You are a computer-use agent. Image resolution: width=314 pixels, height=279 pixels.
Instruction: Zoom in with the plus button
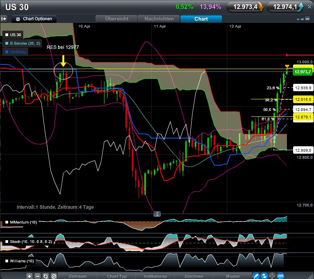pos(29,276)
